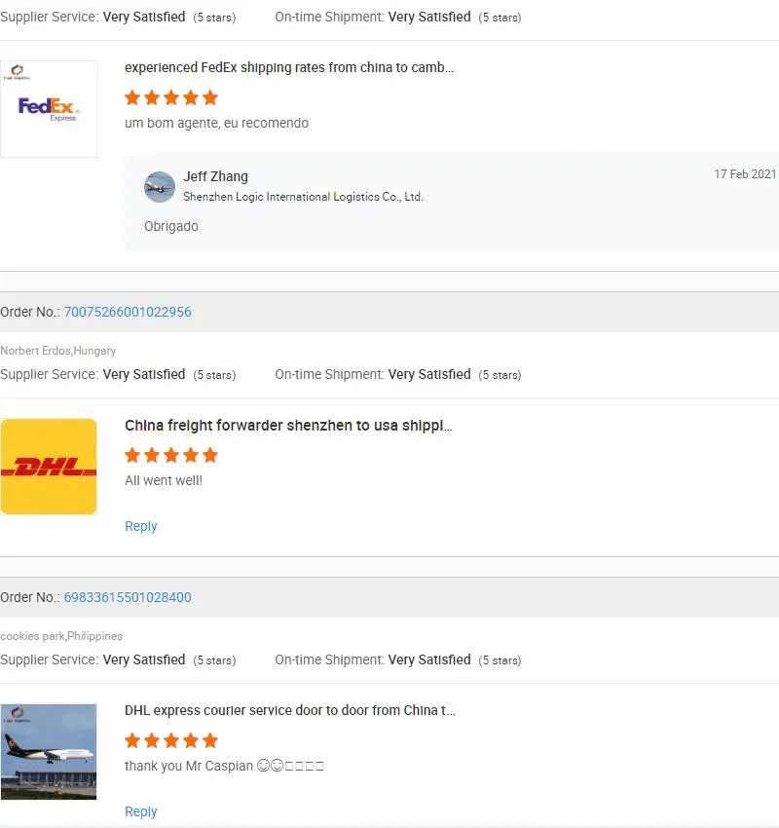Click the 'um bom agente, eu recomendo' comment
The image size is (779, 828).
216,123
